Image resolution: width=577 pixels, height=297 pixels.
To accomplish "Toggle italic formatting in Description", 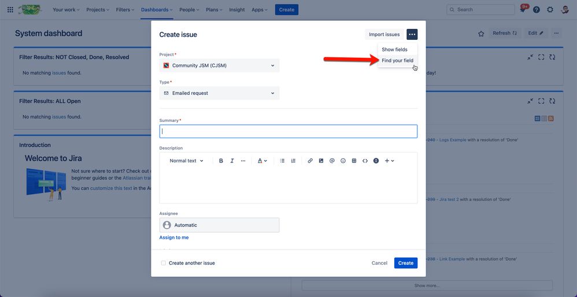I will [232, 161].
